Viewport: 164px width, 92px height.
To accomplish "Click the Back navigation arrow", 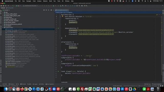I will pos(8,6).
